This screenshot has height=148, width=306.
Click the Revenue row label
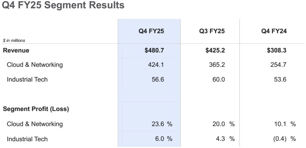tap(16, 50)
